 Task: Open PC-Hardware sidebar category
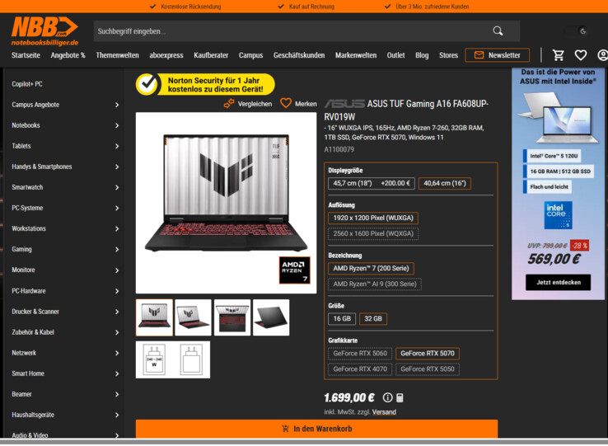29,291
